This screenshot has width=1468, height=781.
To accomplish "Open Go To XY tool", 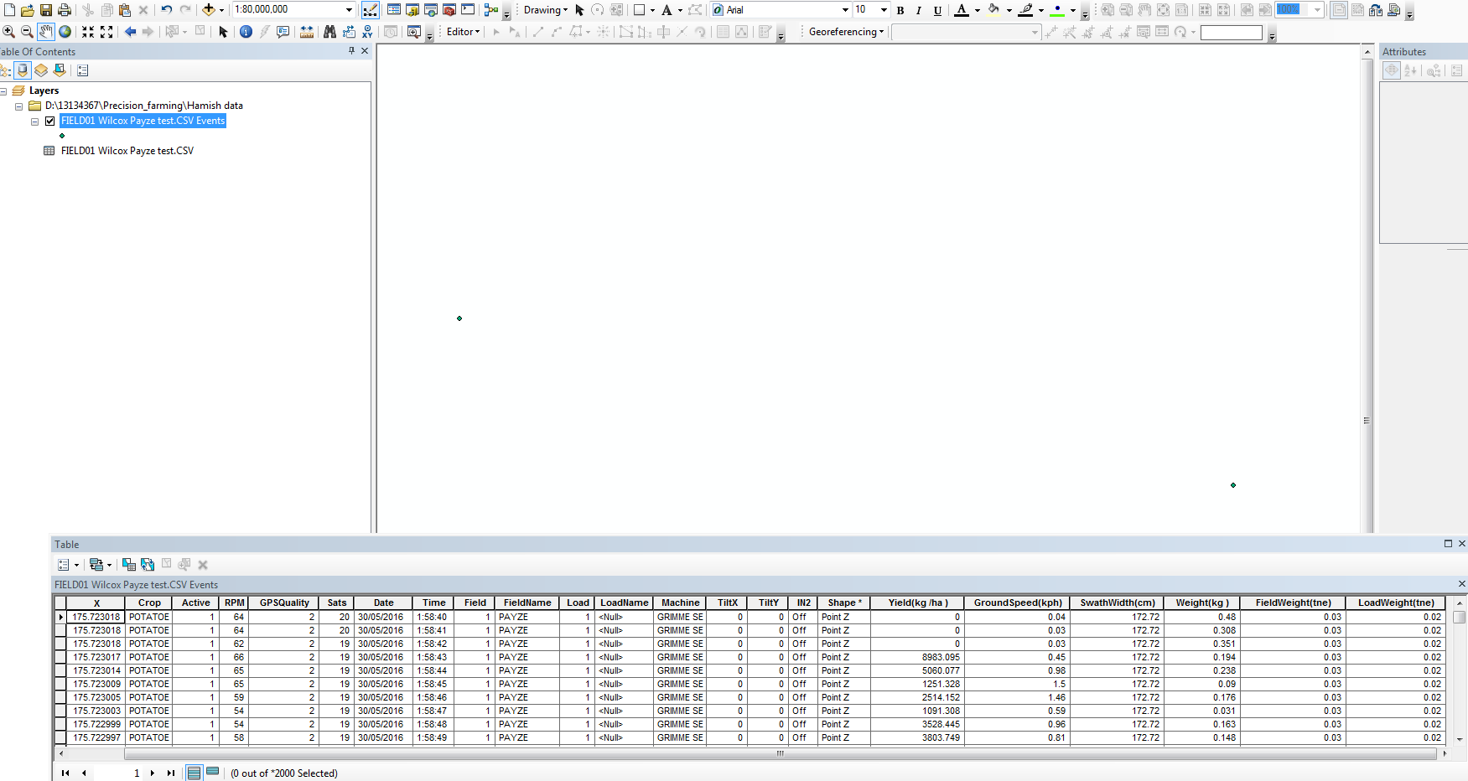I will 367,32.
